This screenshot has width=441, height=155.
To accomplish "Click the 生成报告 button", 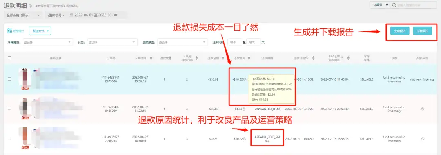I will (x=400, y=31).
